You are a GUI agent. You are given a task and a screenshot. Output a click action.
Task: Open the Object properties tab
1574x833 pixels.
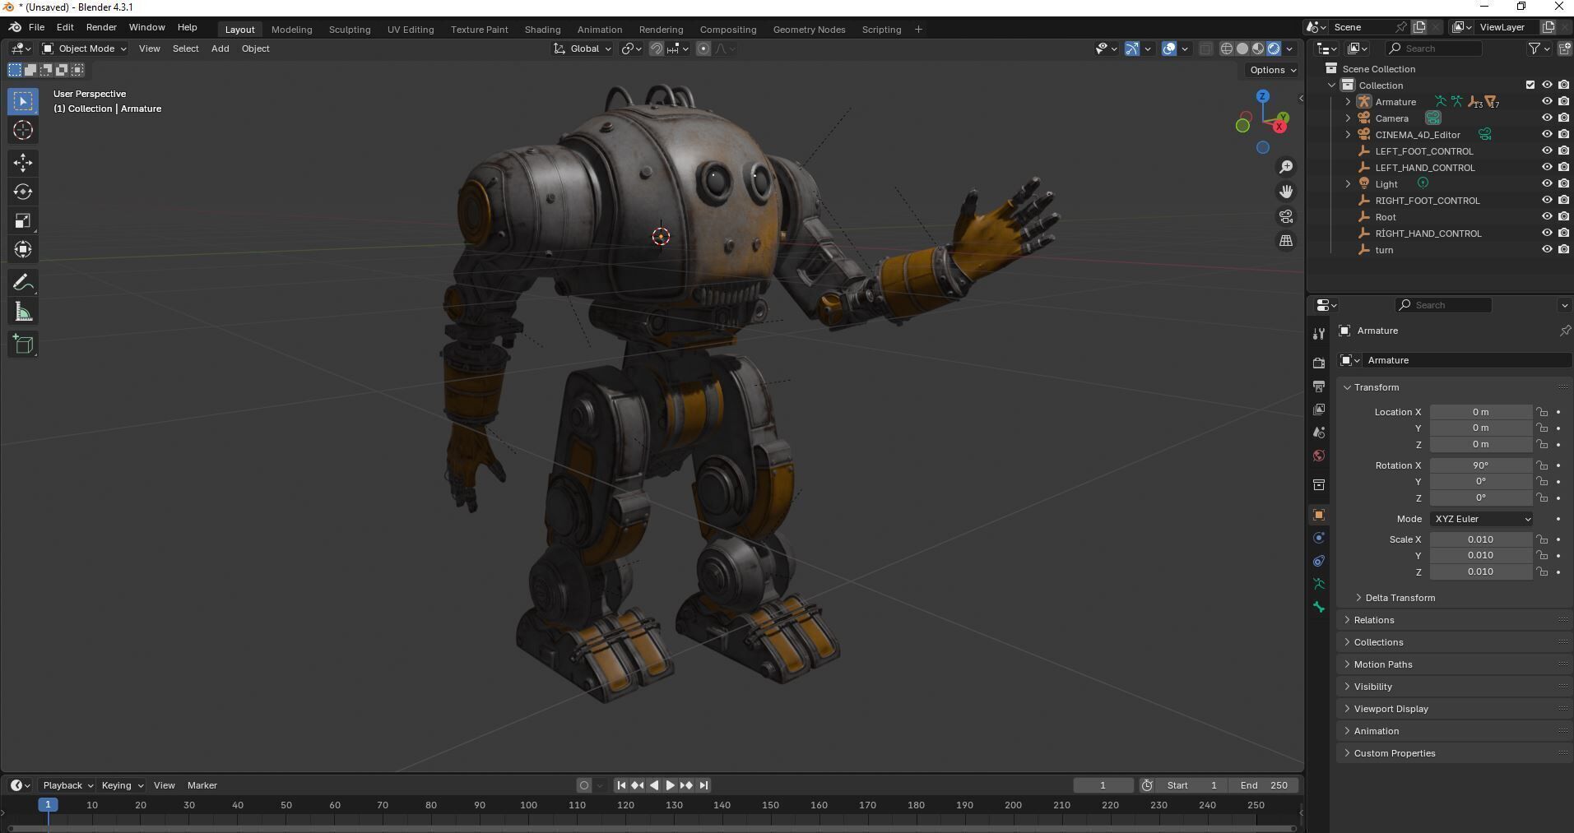(x=1319, y=515)
